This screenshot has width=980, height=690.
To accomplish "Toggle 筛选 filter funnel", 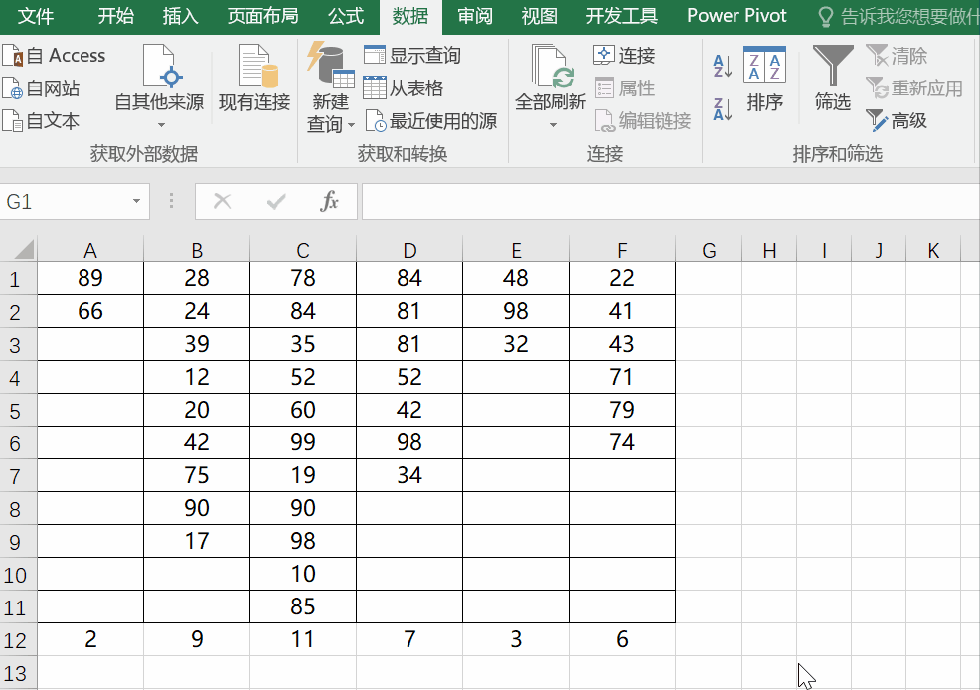I will [833, 79].
